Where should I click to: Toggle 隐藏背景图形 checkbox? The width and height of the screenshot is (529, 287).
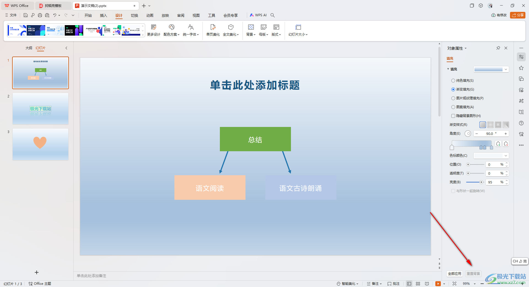pyautogui.click(x=453, y=116)
